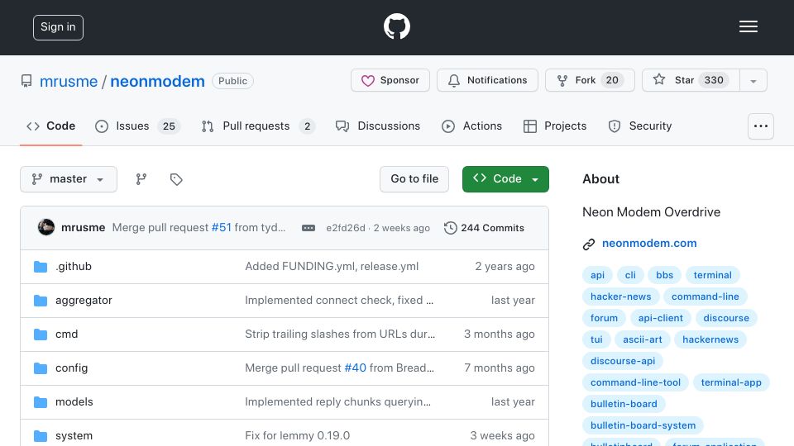
Task: Open the .github folder
Action: point(74,267)
